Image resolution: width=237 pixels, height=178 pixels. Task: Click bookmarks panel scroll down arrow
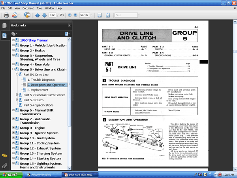[70, 168]
